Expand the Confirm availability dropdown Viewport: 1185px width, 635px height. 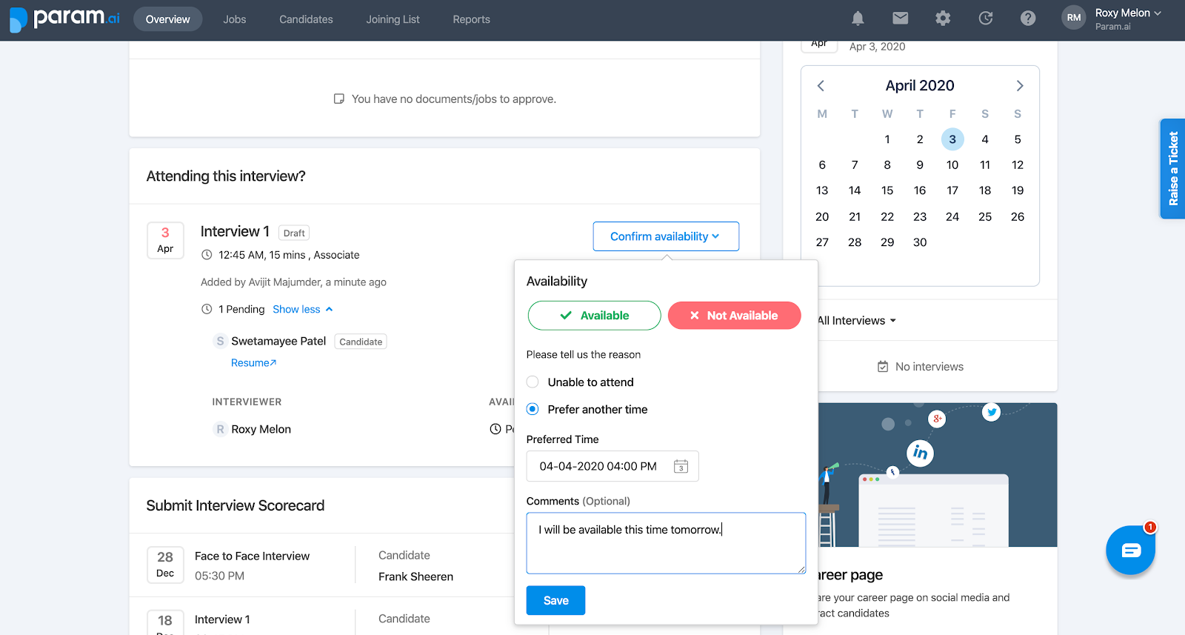tap(666, 236)
